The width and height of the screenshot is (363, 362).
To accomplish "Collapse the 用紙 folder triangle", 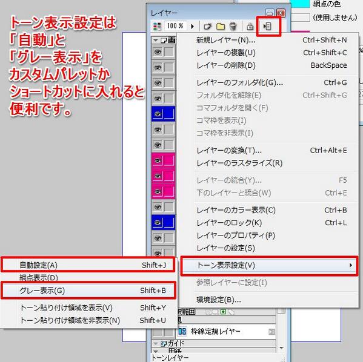I will click(156, 351).
